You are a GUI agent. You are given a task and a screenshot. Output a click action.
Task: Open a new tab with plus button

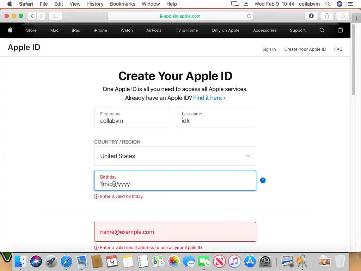(x=356, y=18)
